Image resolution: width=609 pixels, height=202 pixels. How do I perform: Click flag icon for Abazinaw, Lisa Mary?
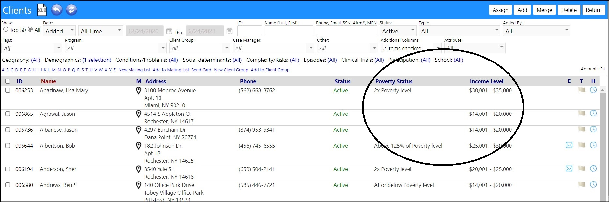click(582, 90)
